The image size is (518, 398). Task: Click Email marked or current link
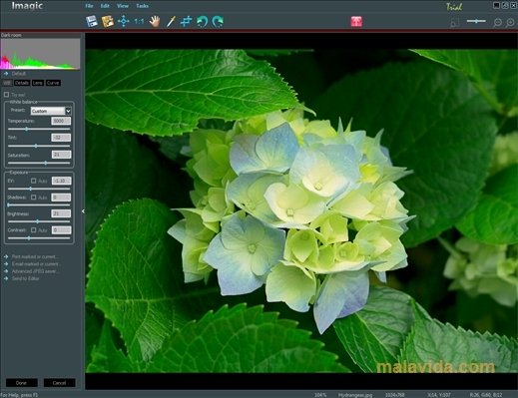click(36, 264)
